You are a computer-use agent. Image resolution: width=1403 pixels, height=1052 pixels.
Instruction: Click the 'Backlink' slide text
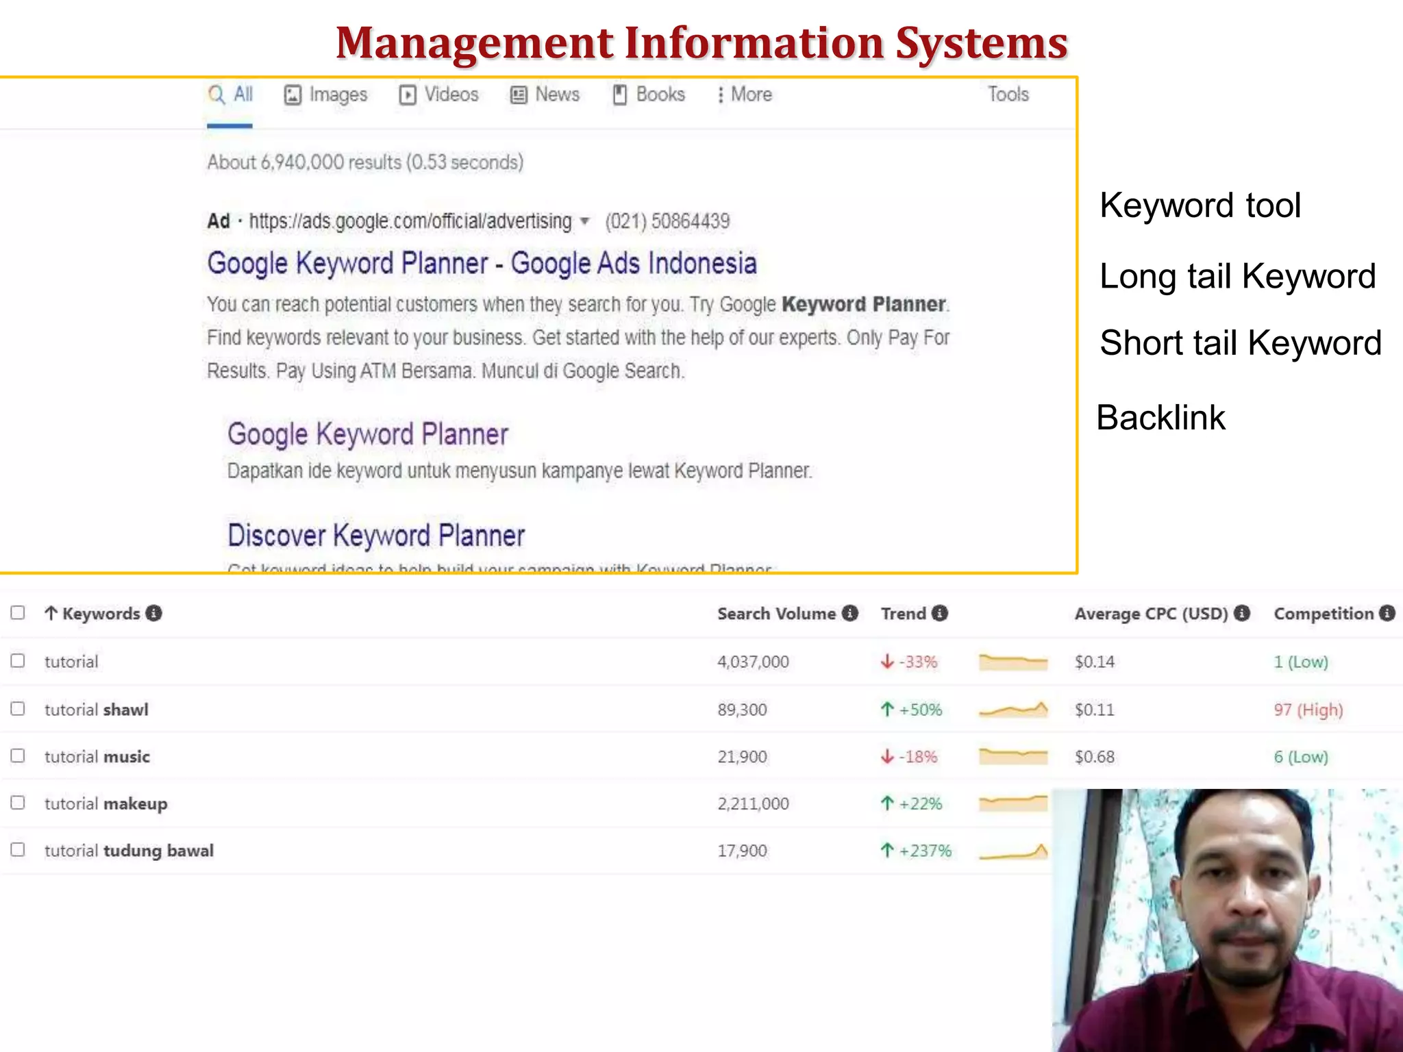click(x=1160, y=418)
